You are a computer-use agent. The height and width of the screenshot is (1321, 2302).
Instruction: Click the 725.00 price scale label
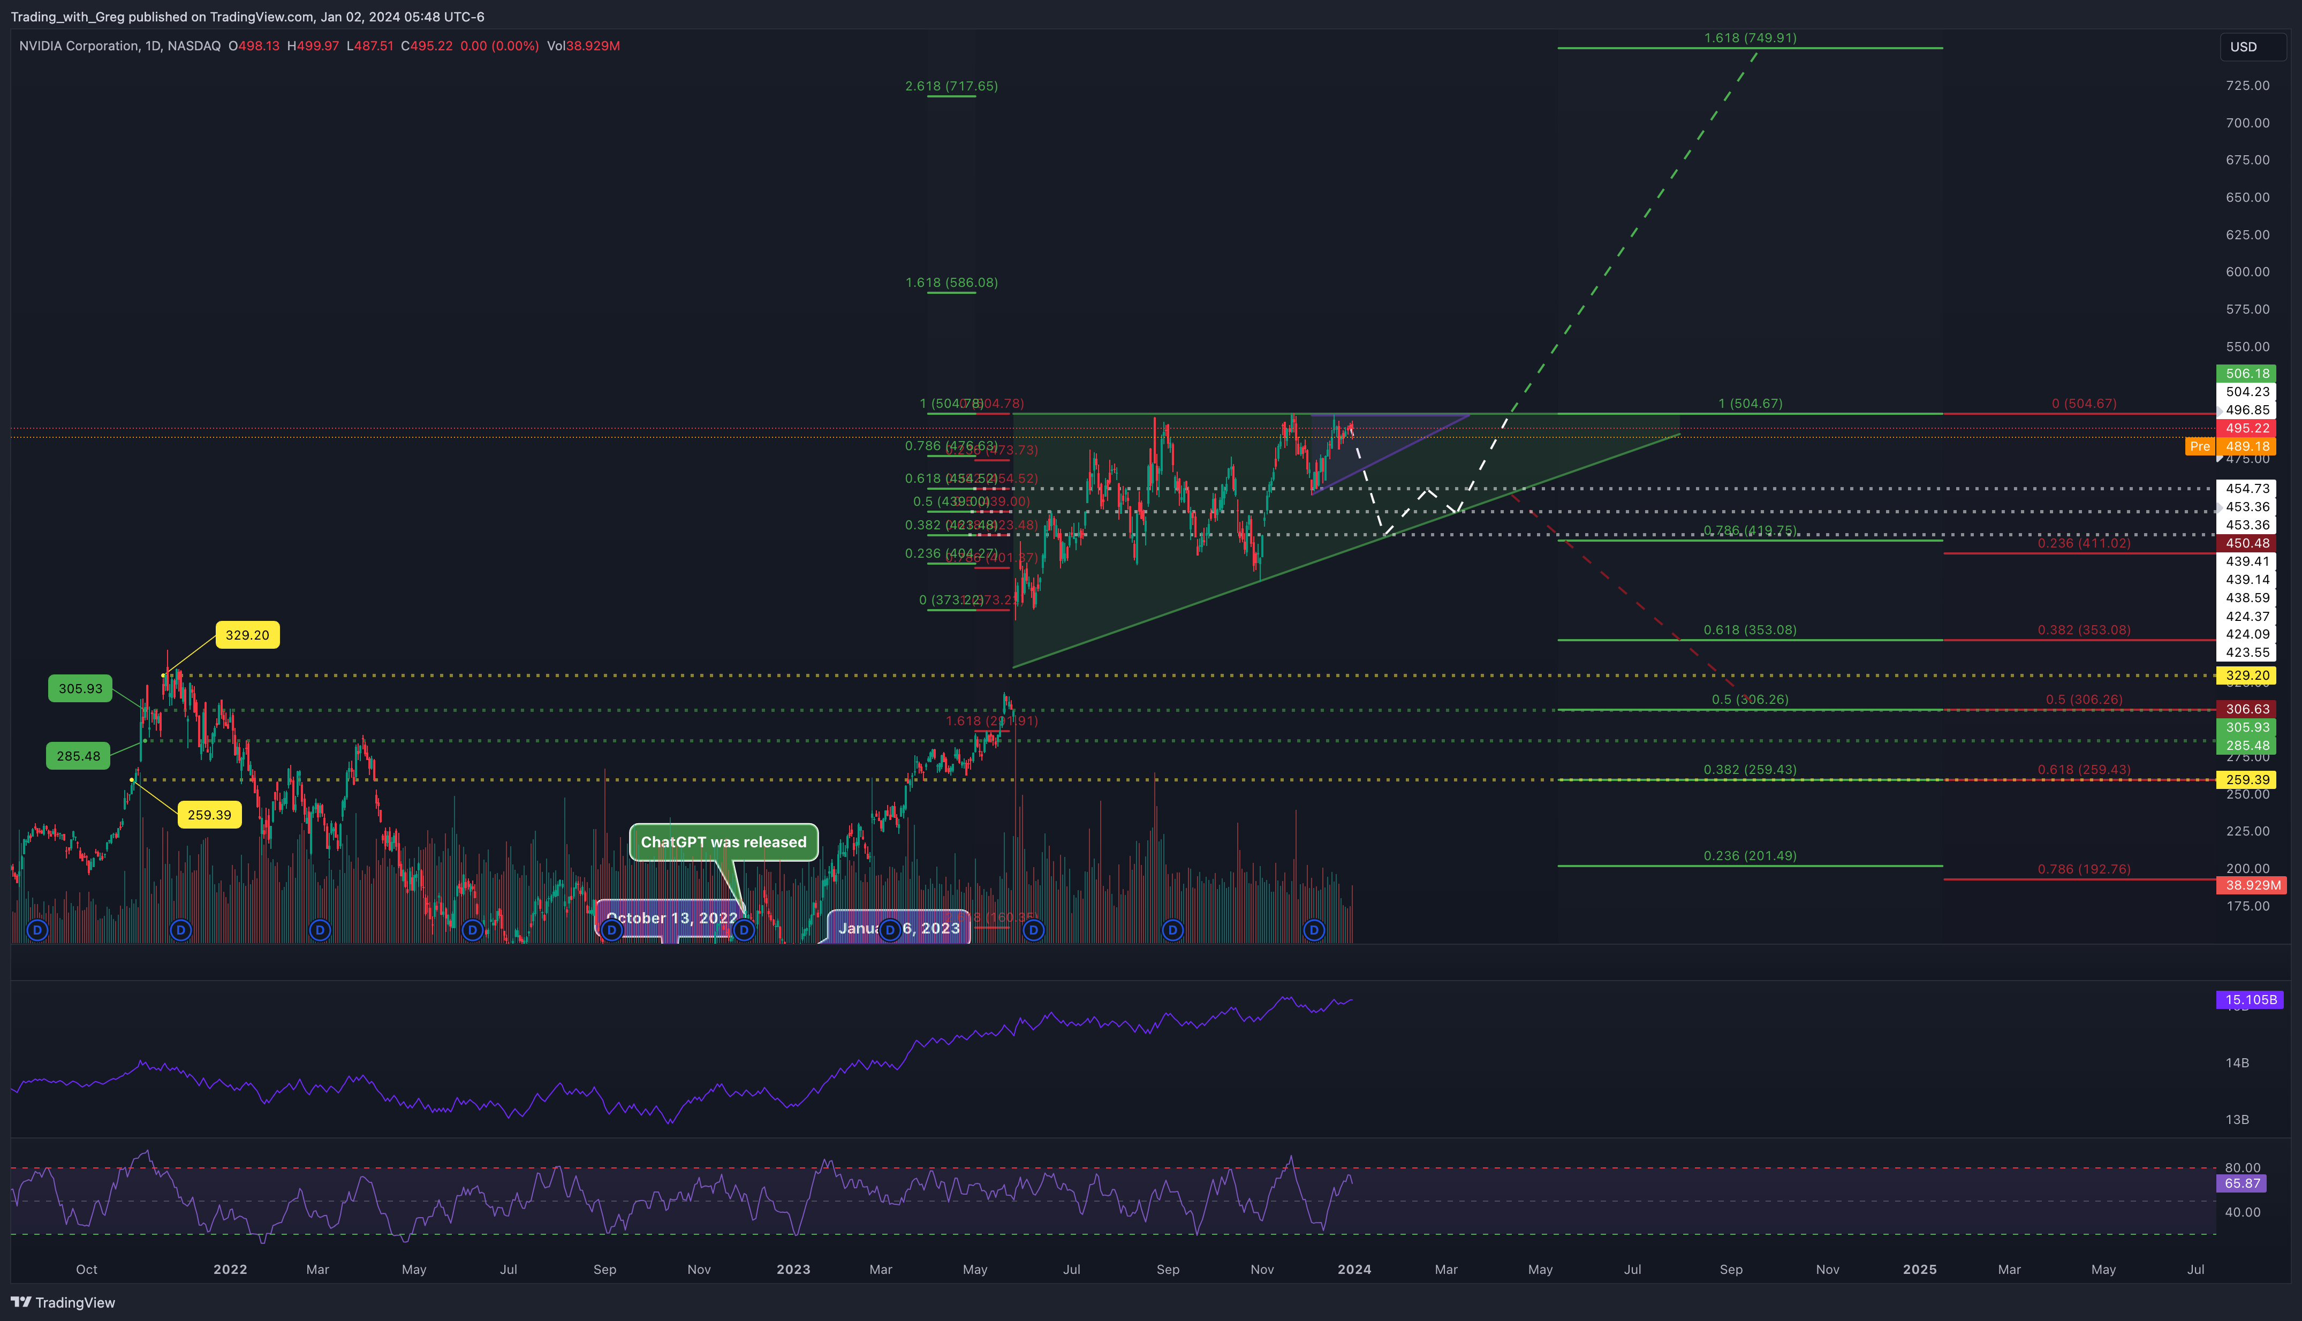(x=2247, y=85)
